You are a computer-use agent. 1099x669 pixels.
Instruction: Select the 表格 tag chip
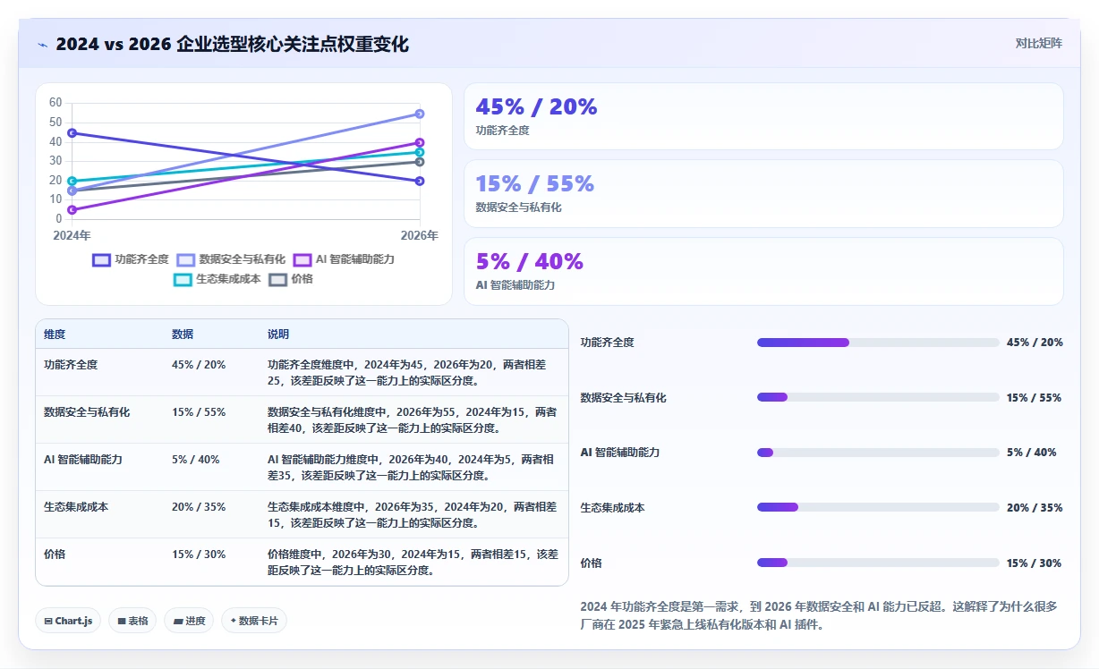pyautogui.click(x=132, y=621)
